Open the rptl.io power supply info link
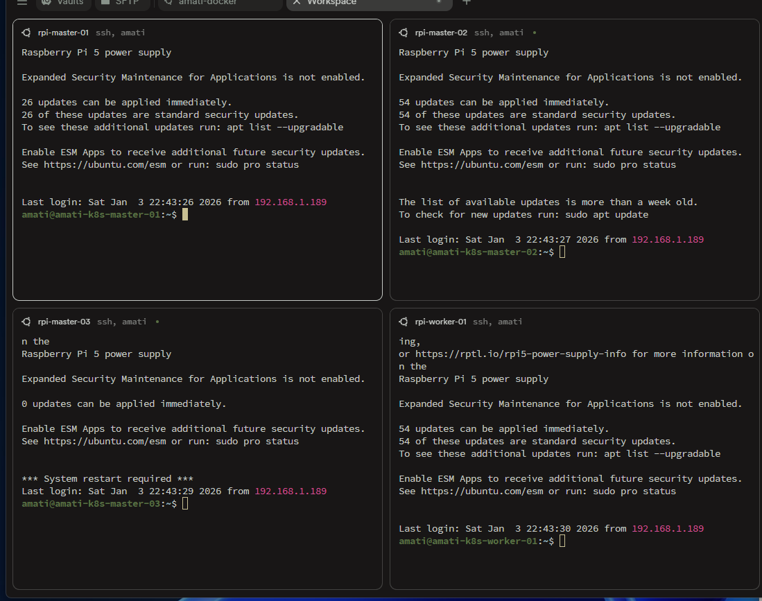The image size is (762, 601). click(521, 354)
